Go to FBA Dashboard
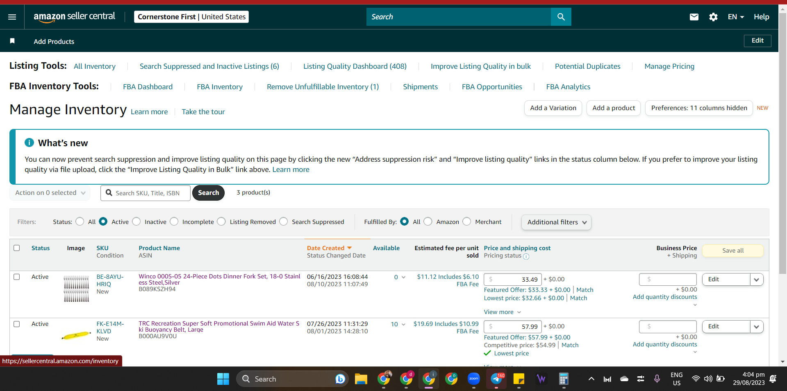This screenshot has height=391, width=787. pos(148,87)
